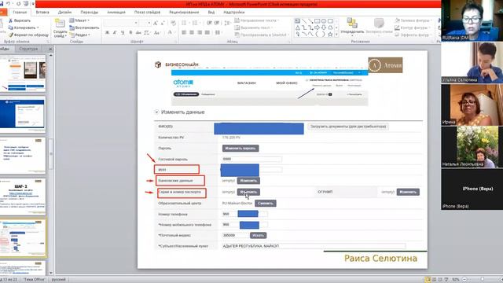Select the text-only slide thumbnail above ШАГ-2

tap(23, 156)
